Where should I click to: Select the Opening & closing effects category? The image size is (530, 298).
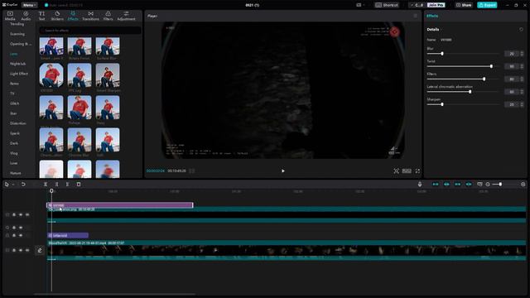21,44
